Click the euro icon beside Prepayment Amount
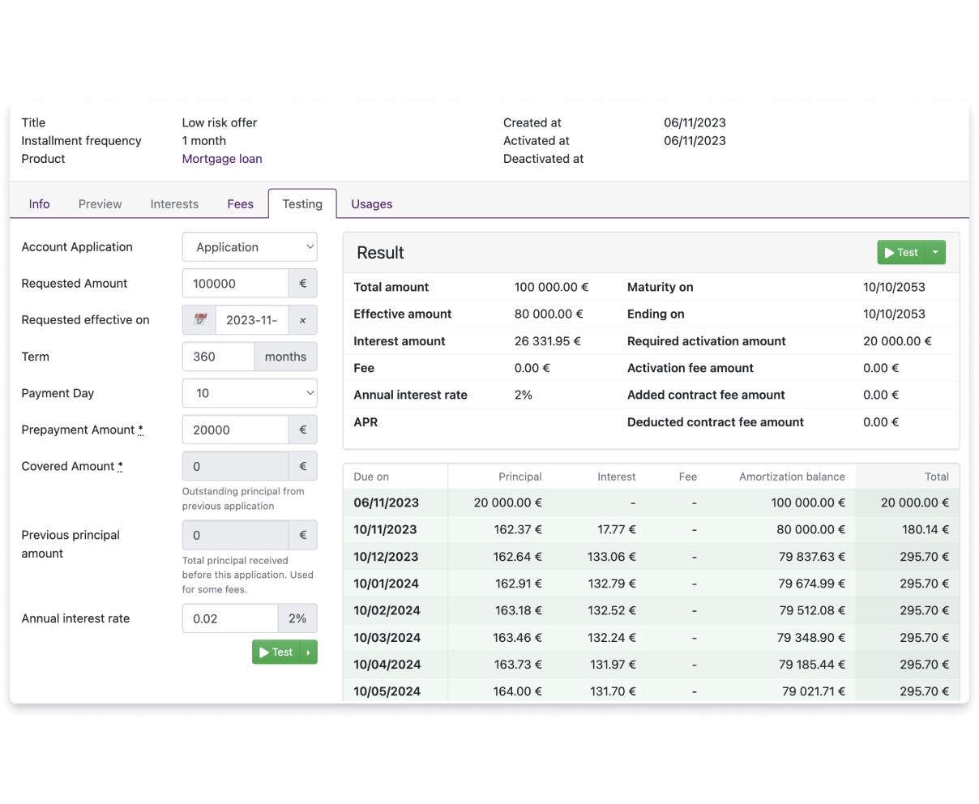 (x=302, y=430)
